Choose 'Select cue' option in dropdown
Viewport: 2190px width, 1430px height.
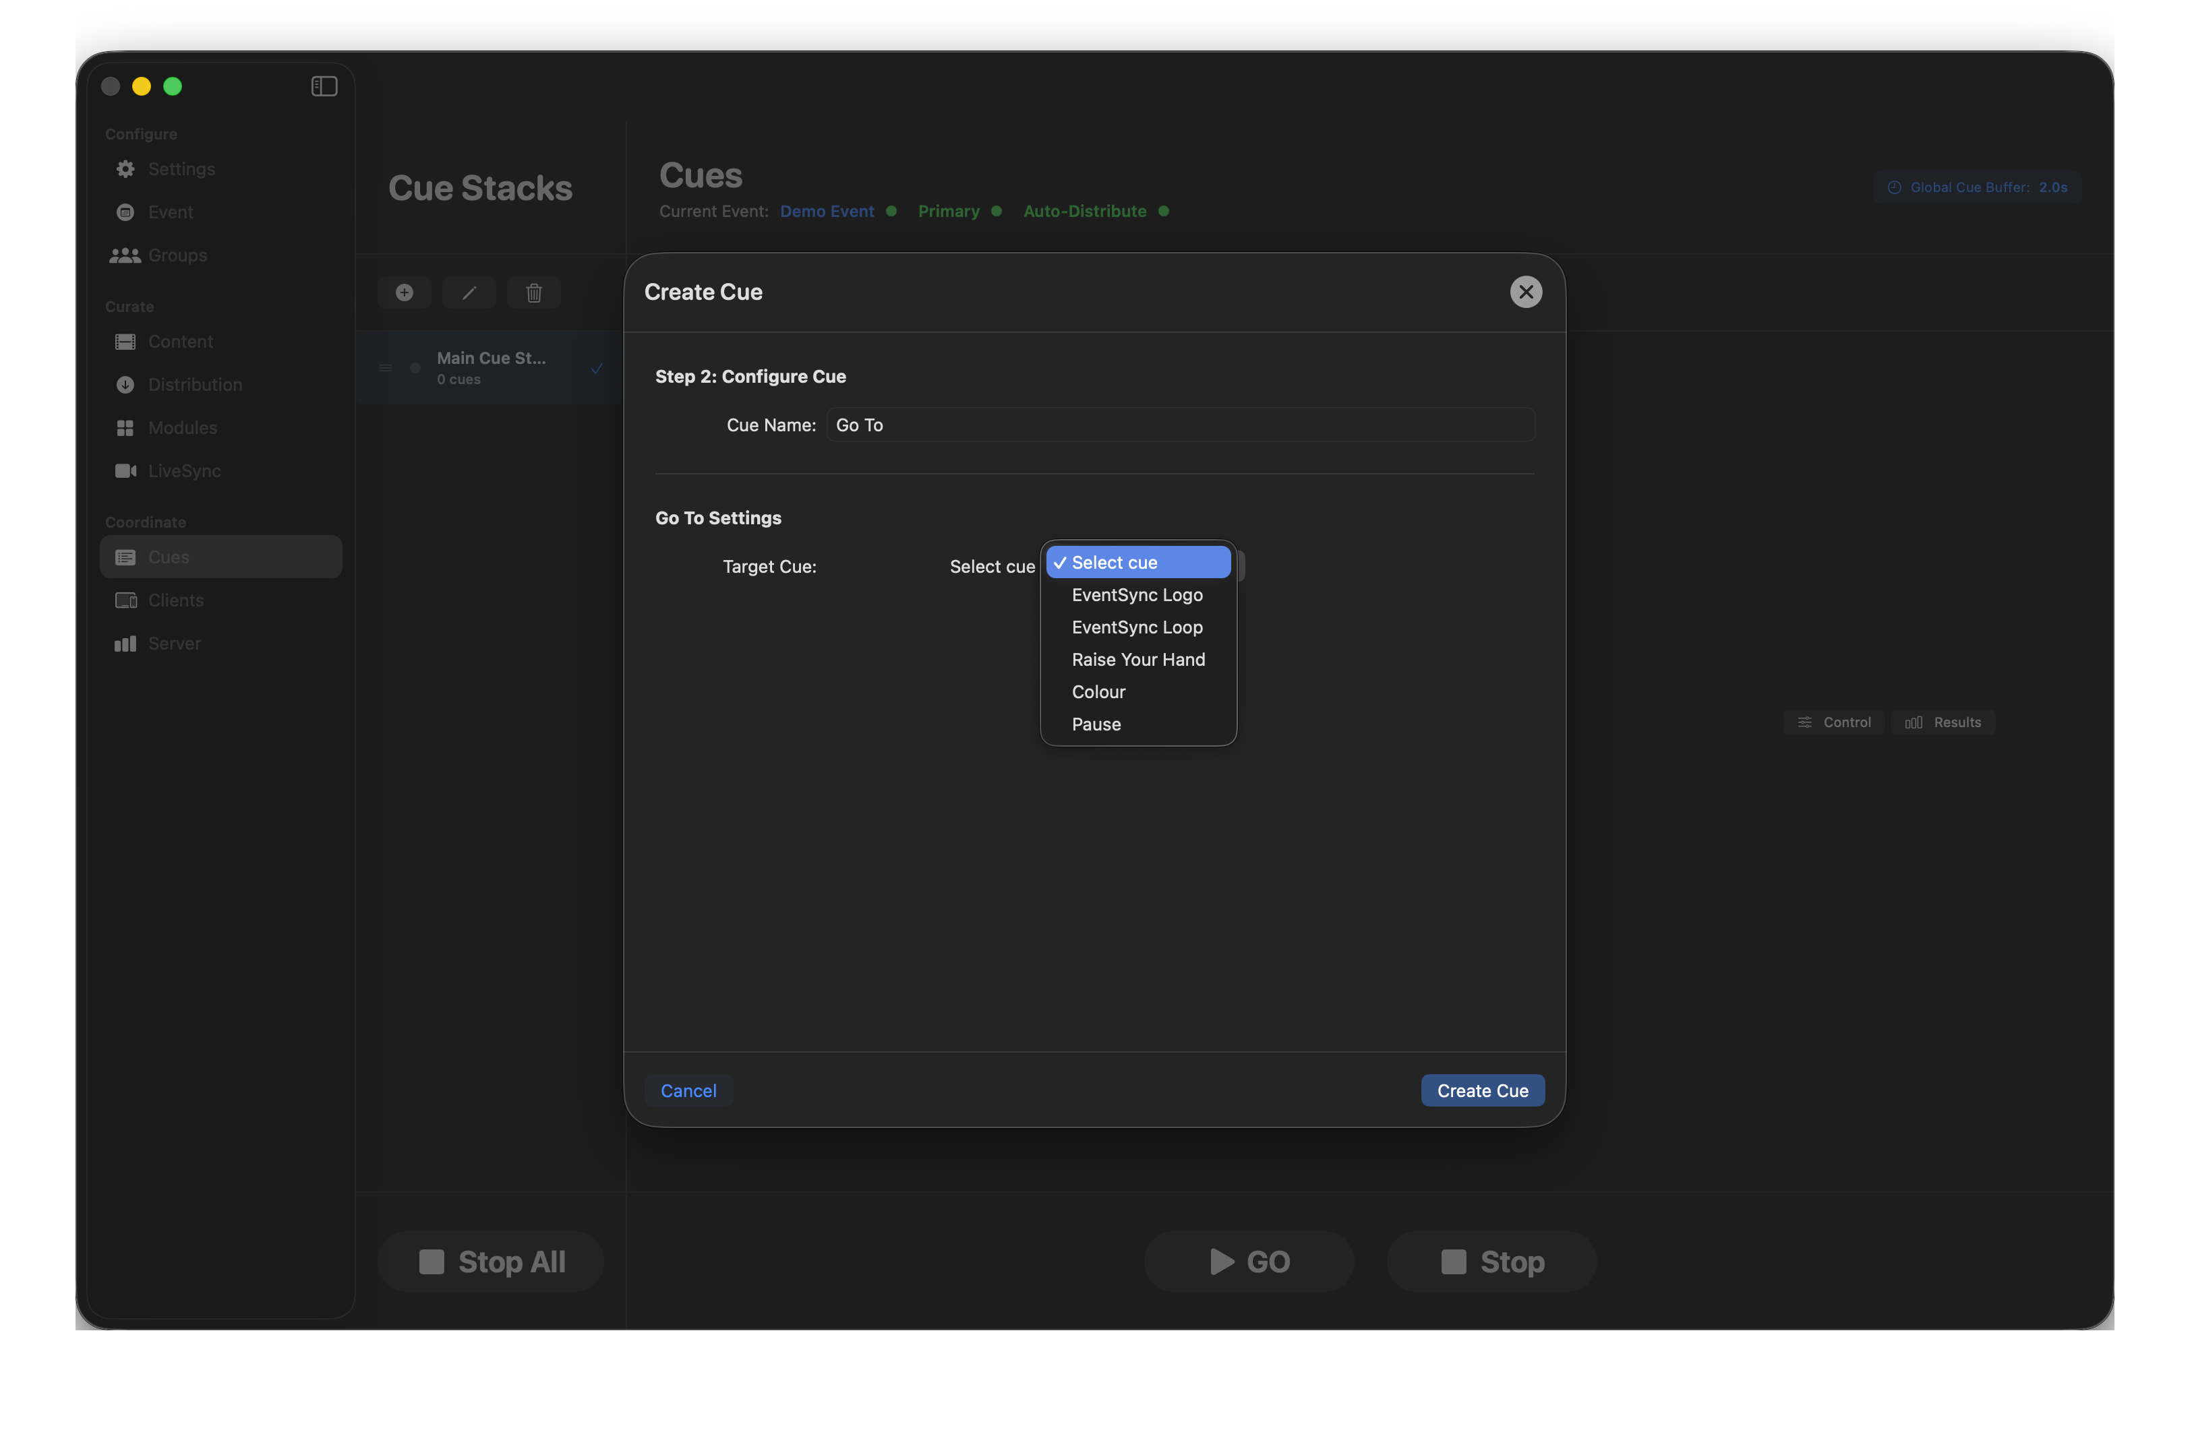pos(1138,563)
